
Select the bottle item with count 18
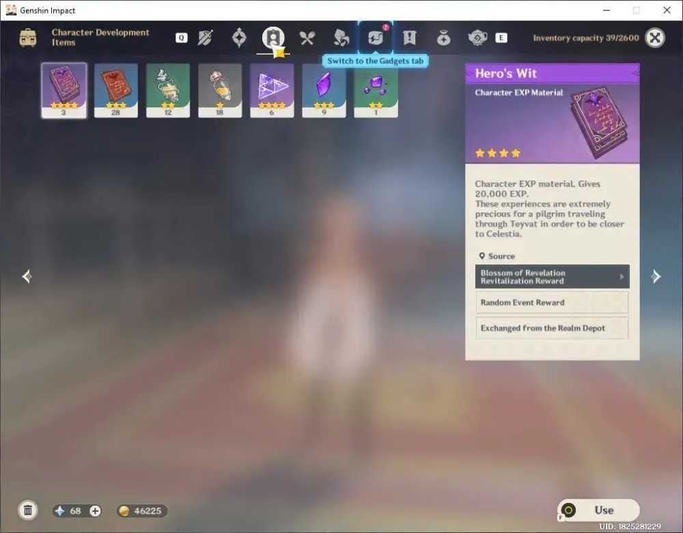coord(219,90)
